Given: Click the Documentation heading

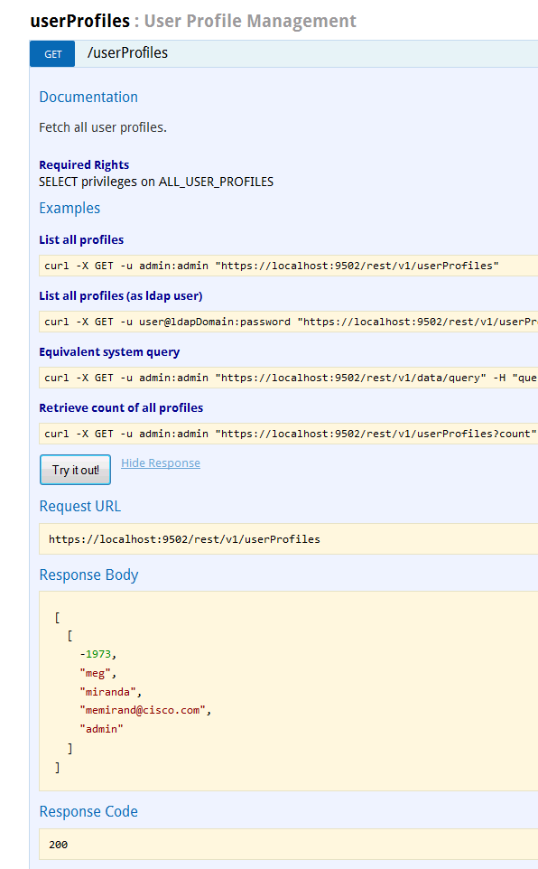Looking at the screenshot, I should 88,97.
